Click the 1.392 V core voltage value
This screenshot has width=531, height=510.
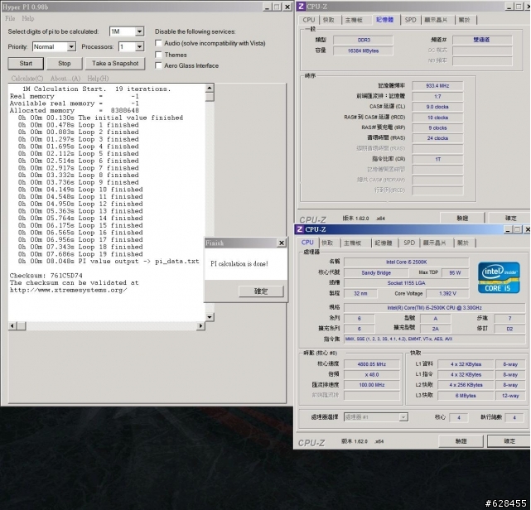(447, 293)
